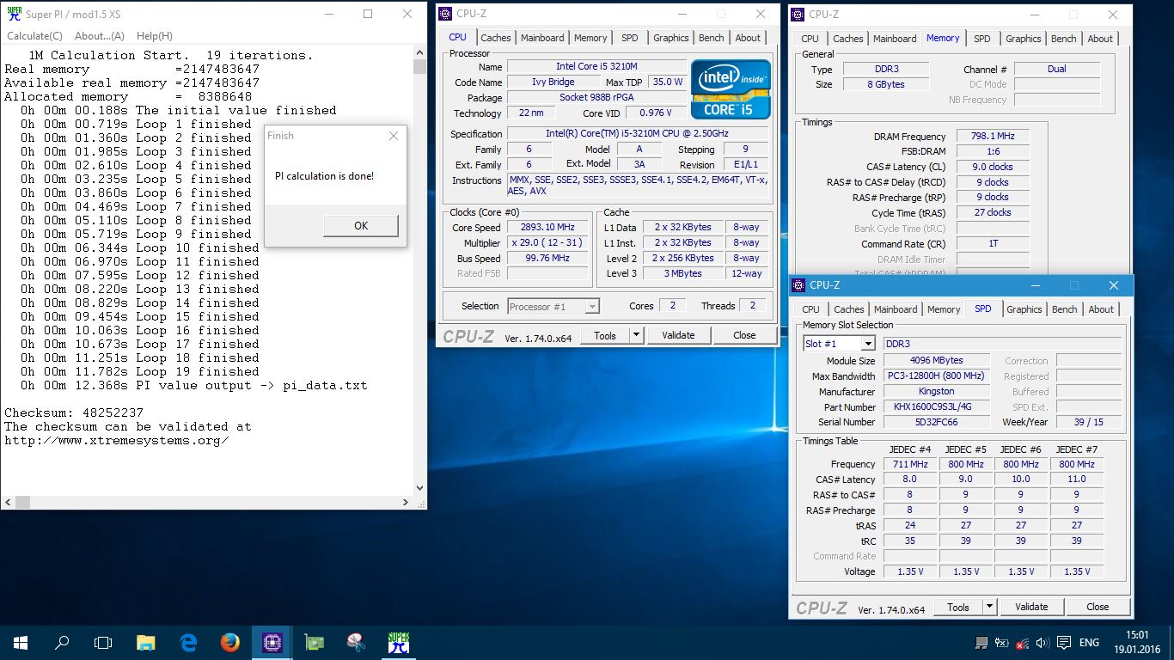This screenshot has width=1174, height=660.
Task: Click the Checksum: 48252237 line
Action: (74, 412)
